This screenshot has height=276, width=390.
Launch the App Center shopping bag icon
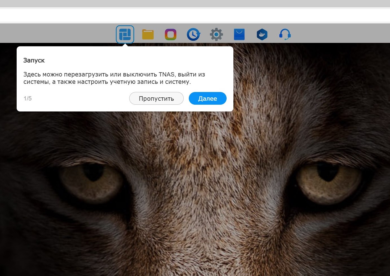[239, 34]
